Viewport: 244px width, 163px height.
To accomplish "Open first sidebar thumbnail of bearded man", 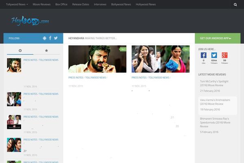I will (14, 65).
